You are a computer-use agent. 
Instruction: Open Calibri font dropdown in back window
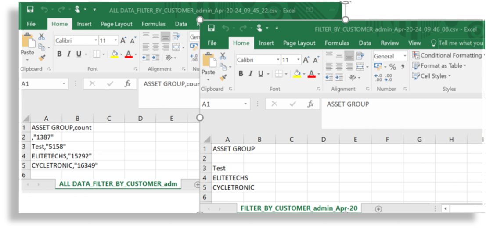point(96,40)
